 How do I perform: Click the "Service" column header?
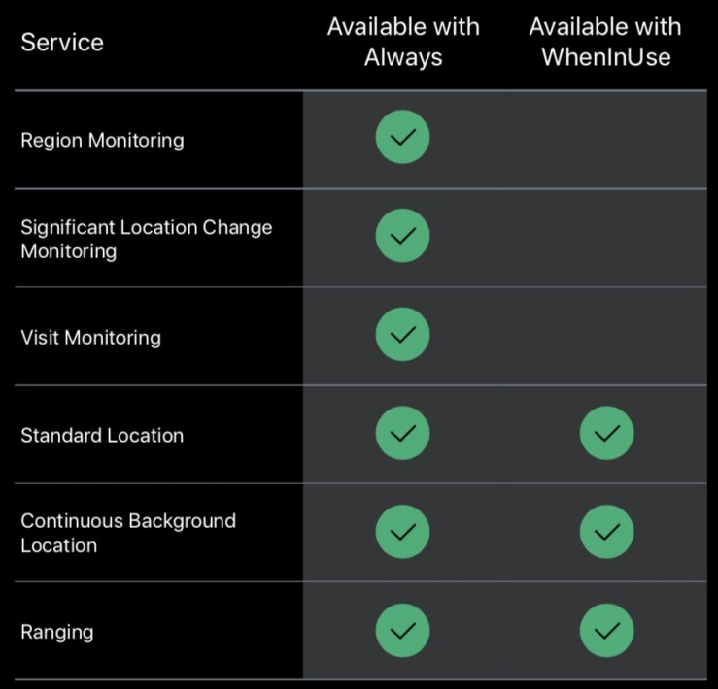(62, 43)
